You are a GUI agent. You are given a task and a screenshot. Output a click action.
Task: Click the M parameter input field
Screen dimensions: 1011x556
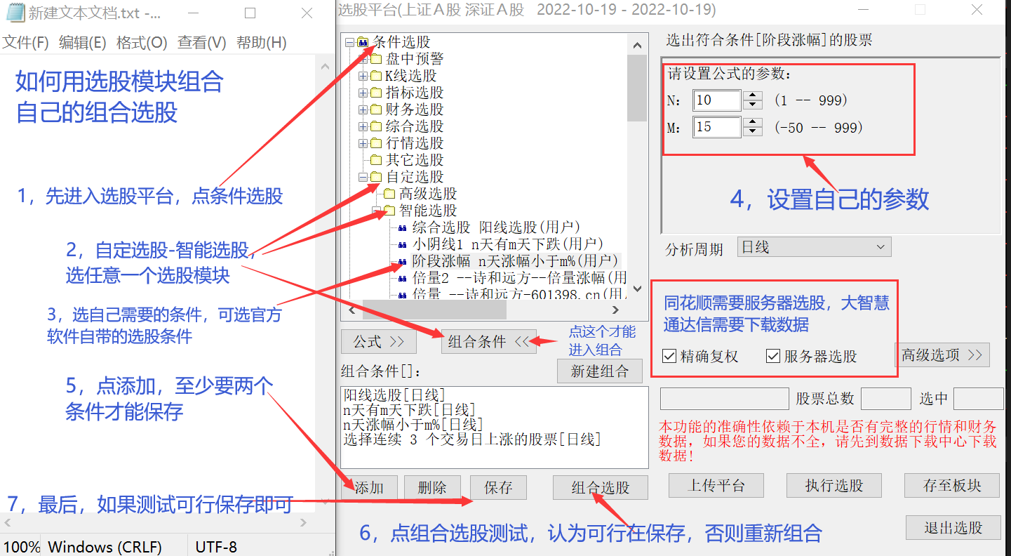tap(717, 127)
